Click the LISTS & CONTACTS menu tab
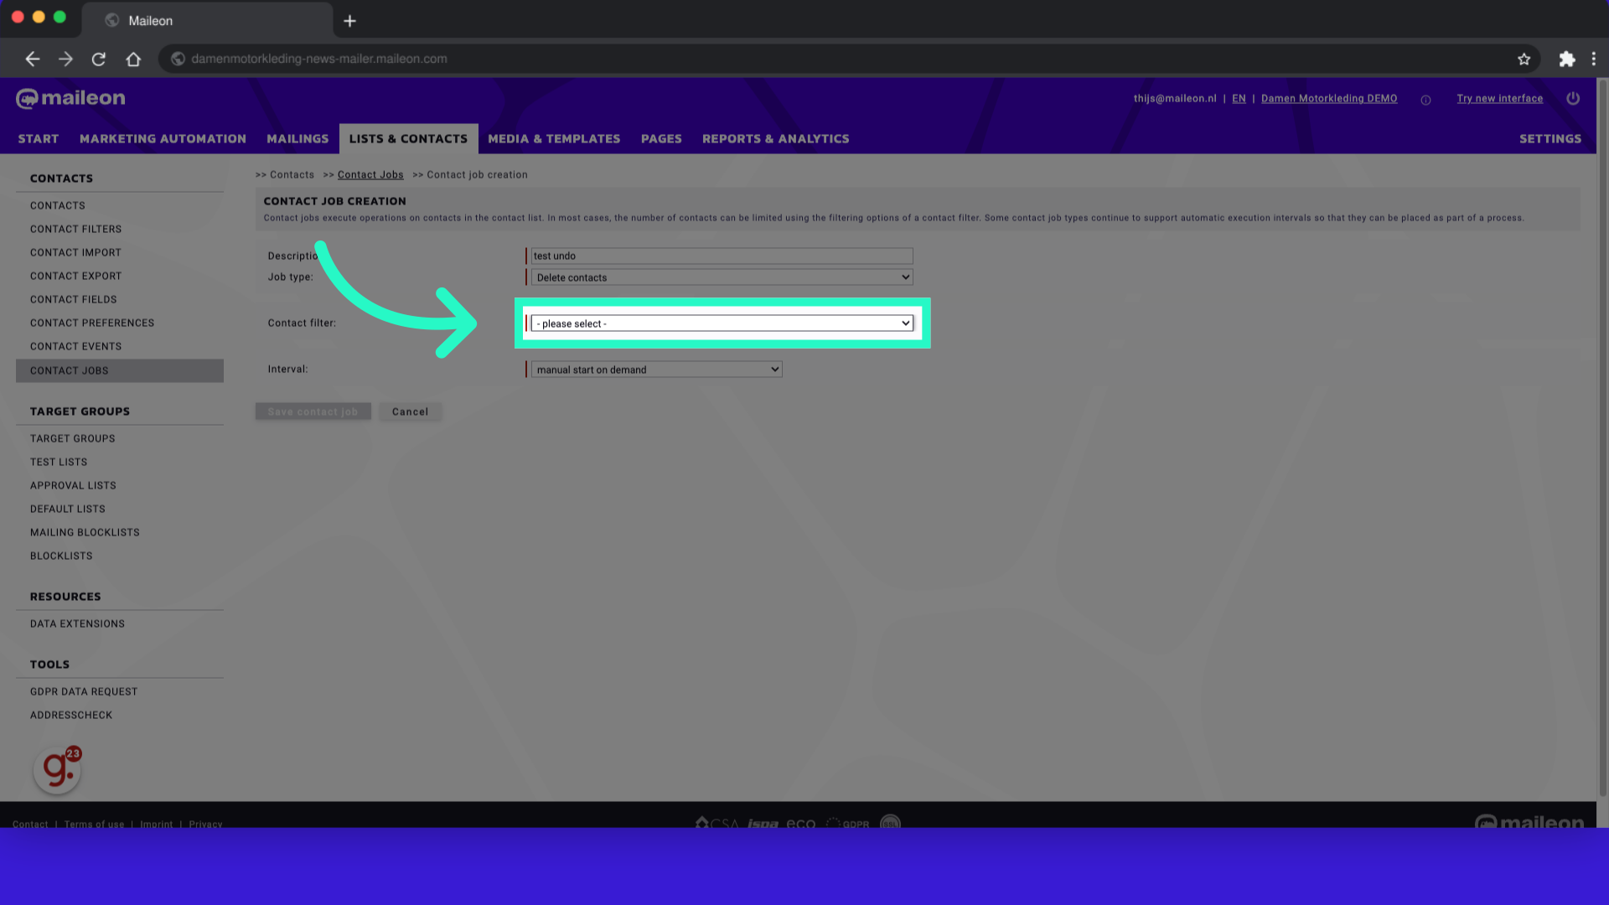 [x=408, y=138]
